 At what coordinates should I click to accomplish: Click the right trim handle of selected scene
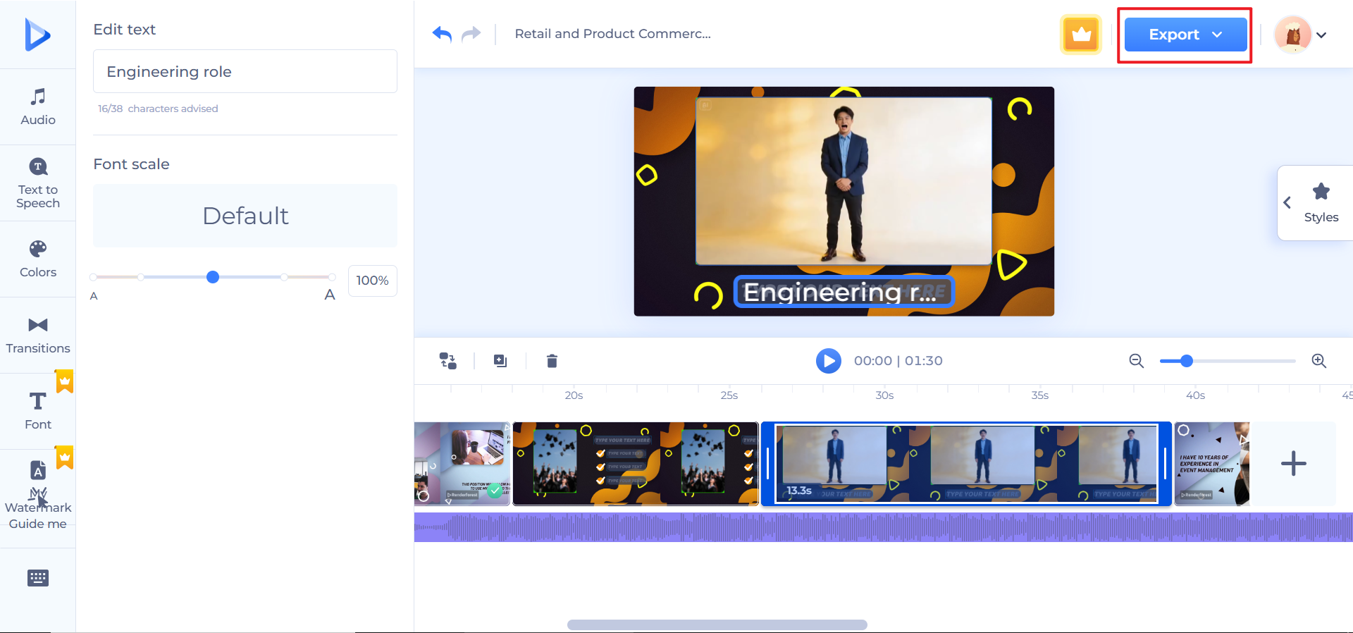click(1165, 464)
